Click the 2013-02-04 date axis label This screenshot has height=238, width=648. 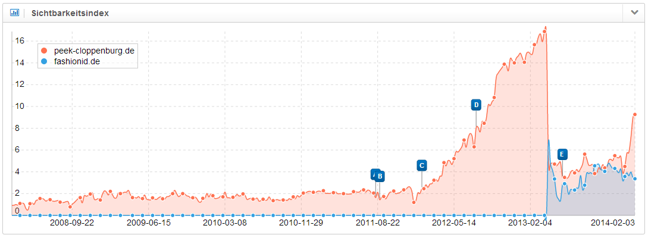point(531,224)
